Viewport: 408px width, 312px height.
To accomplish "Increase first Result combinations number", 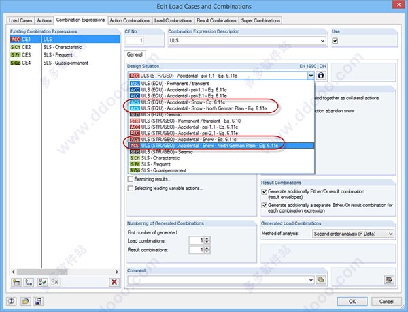I will pos(207,248).
